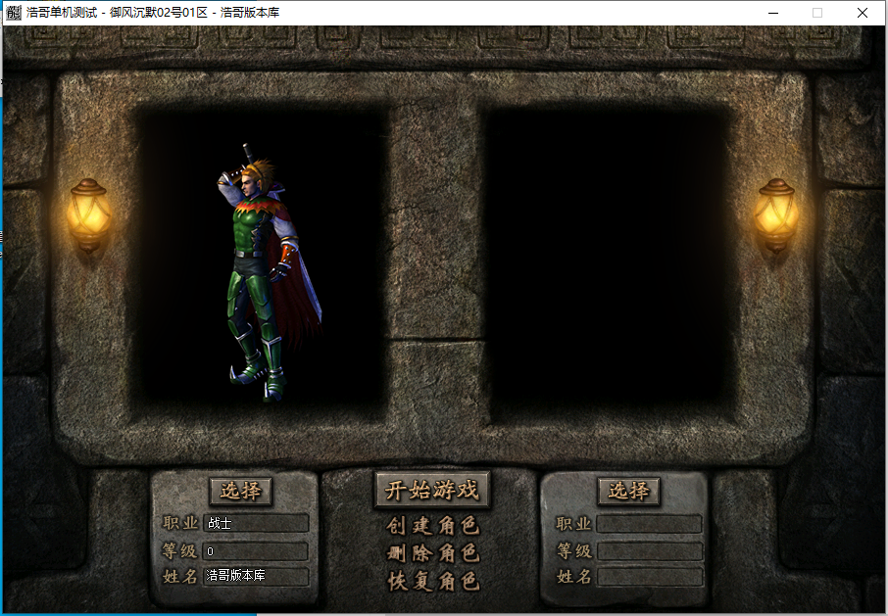Click the right 选择 button
The width and height of the screenshot is (888, 616).
[628, 491]
